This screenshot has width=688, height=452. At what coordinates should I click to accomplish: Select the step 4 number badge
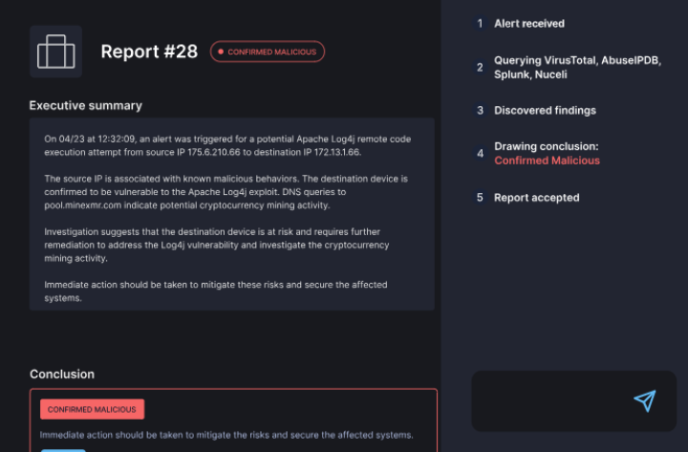click(480, 153)
